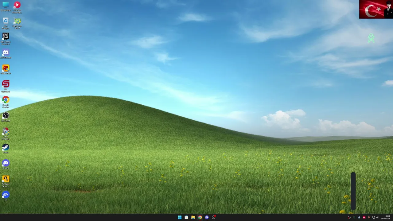The height and width of the screenshot is (221, 393).
Task: Open File Explorer from the taskbar
Action: [193, 217]
